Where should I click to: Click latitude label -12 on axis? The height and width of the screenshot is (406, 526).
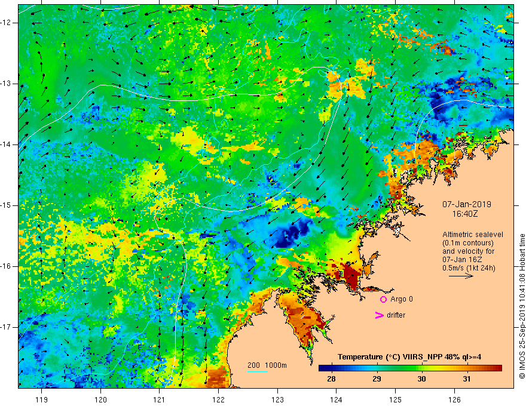(x=6, y=23)
